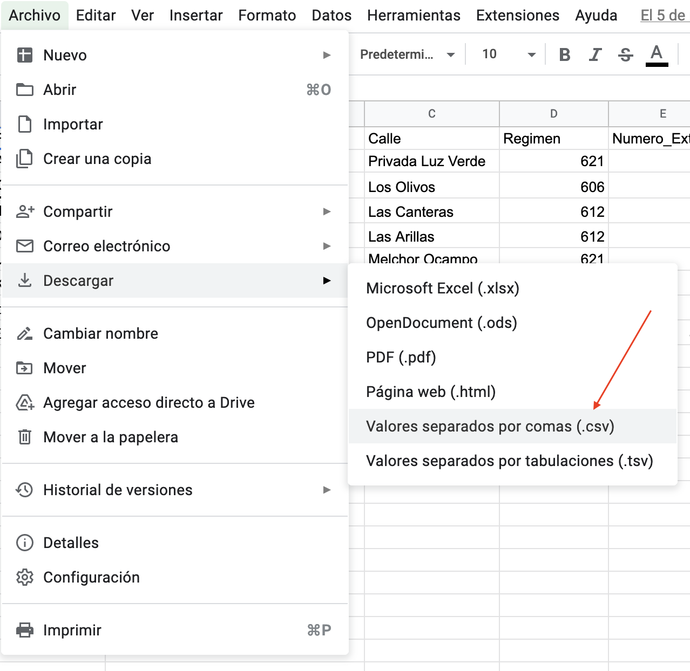Viewport: 690px width, 671px height.
Task: Expand the Compartir submenu arrow
Action: point(326,211)
